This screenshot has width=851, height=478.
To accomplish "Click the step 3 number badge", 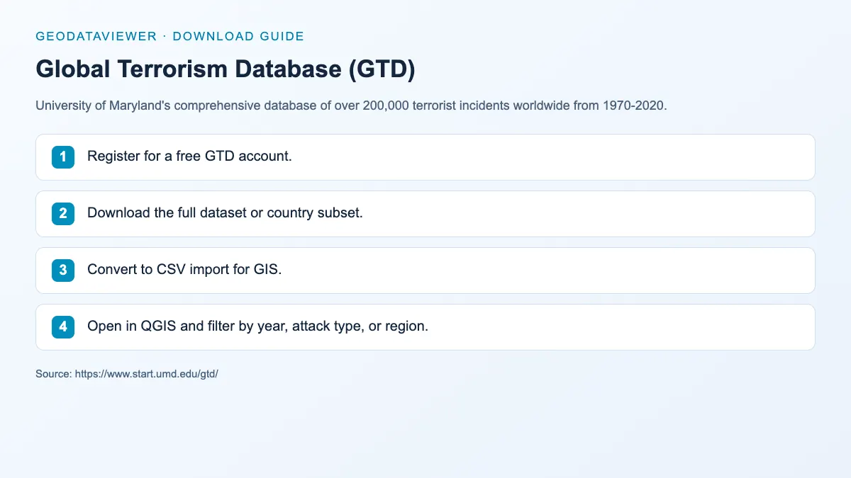I will tap(63, 270).
